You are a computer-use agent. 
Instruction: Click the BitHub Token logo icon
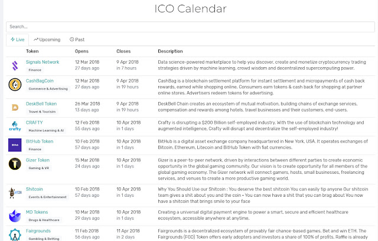[x=15, y=144]
